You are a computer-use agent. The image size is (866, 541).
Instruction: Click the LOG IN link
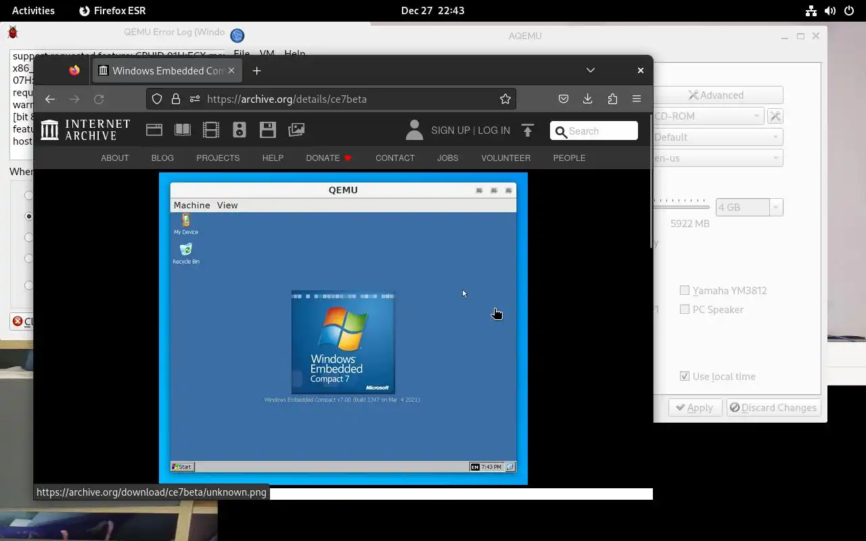click(494, 131)
